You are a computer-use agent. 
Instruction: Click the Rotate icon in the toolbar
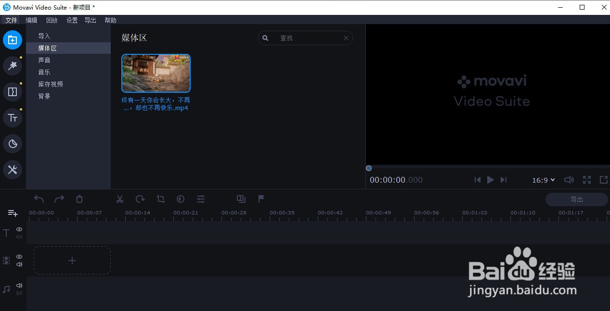[x=140, y=199]
